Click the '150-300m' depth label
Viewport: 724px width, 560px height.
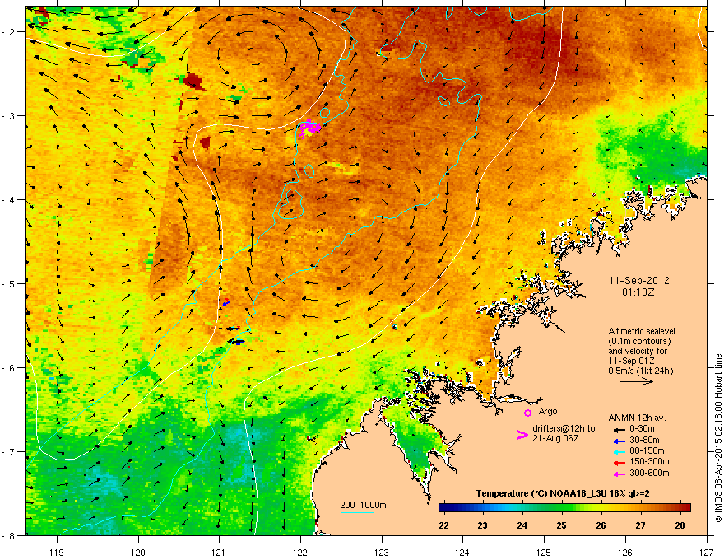click(x=649, y=461)
